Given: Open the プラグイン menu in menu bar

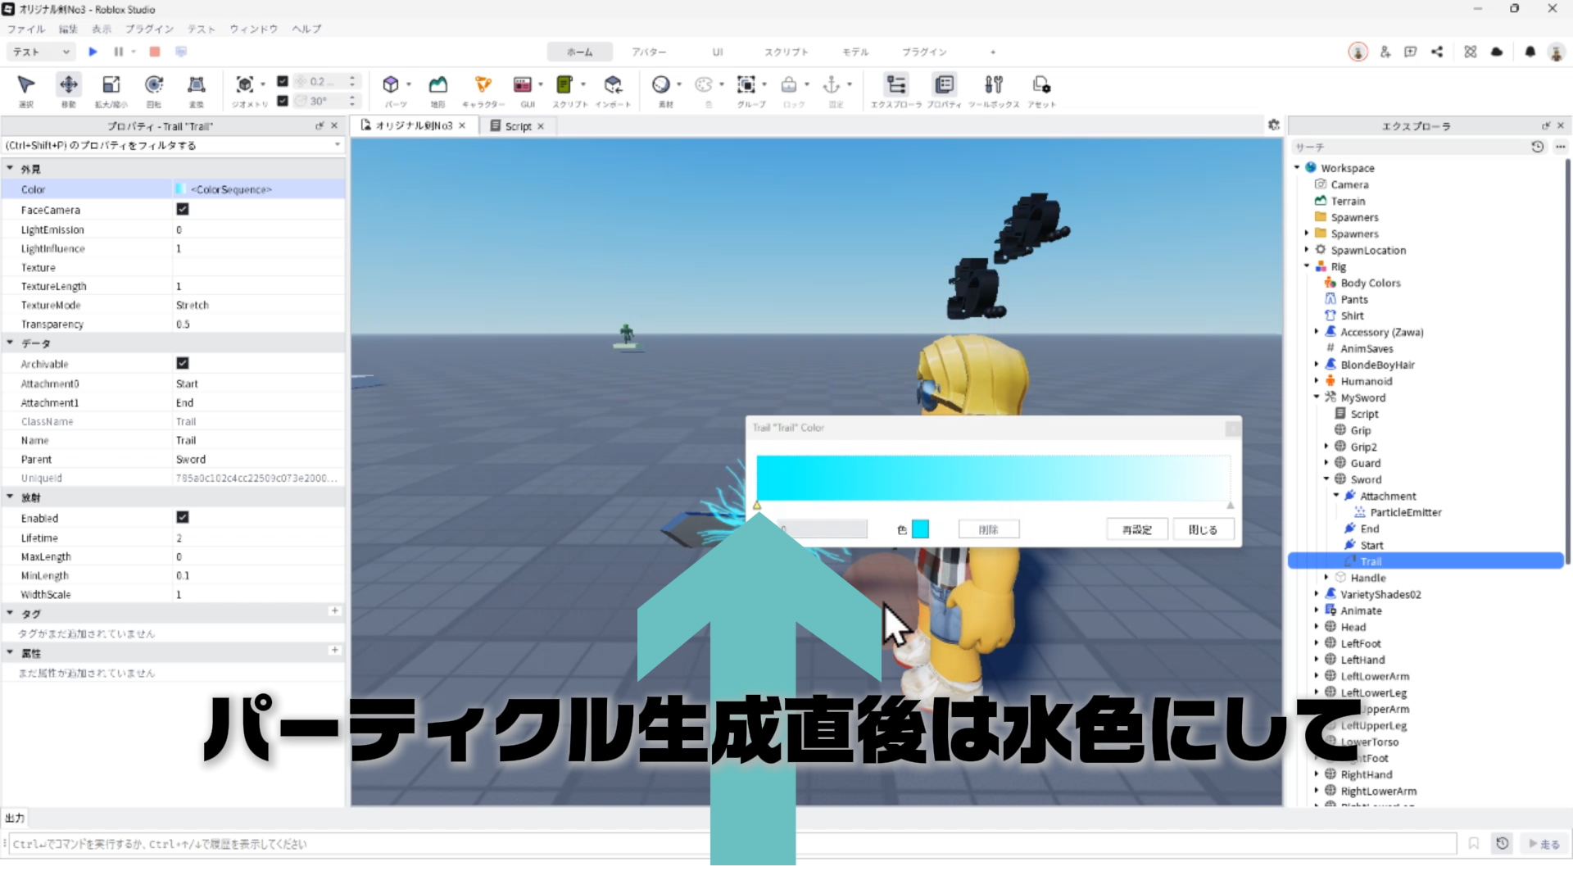Looking at the screenshot, I should (149, 29).
